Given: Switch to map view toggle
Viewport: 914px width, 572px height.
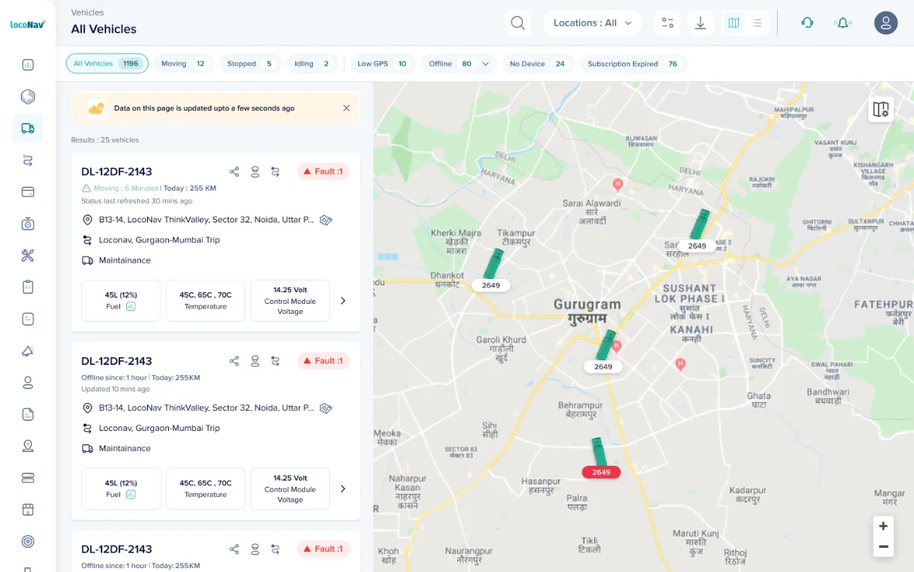Looking at the screenshot, I should click(x=734, y=22).
